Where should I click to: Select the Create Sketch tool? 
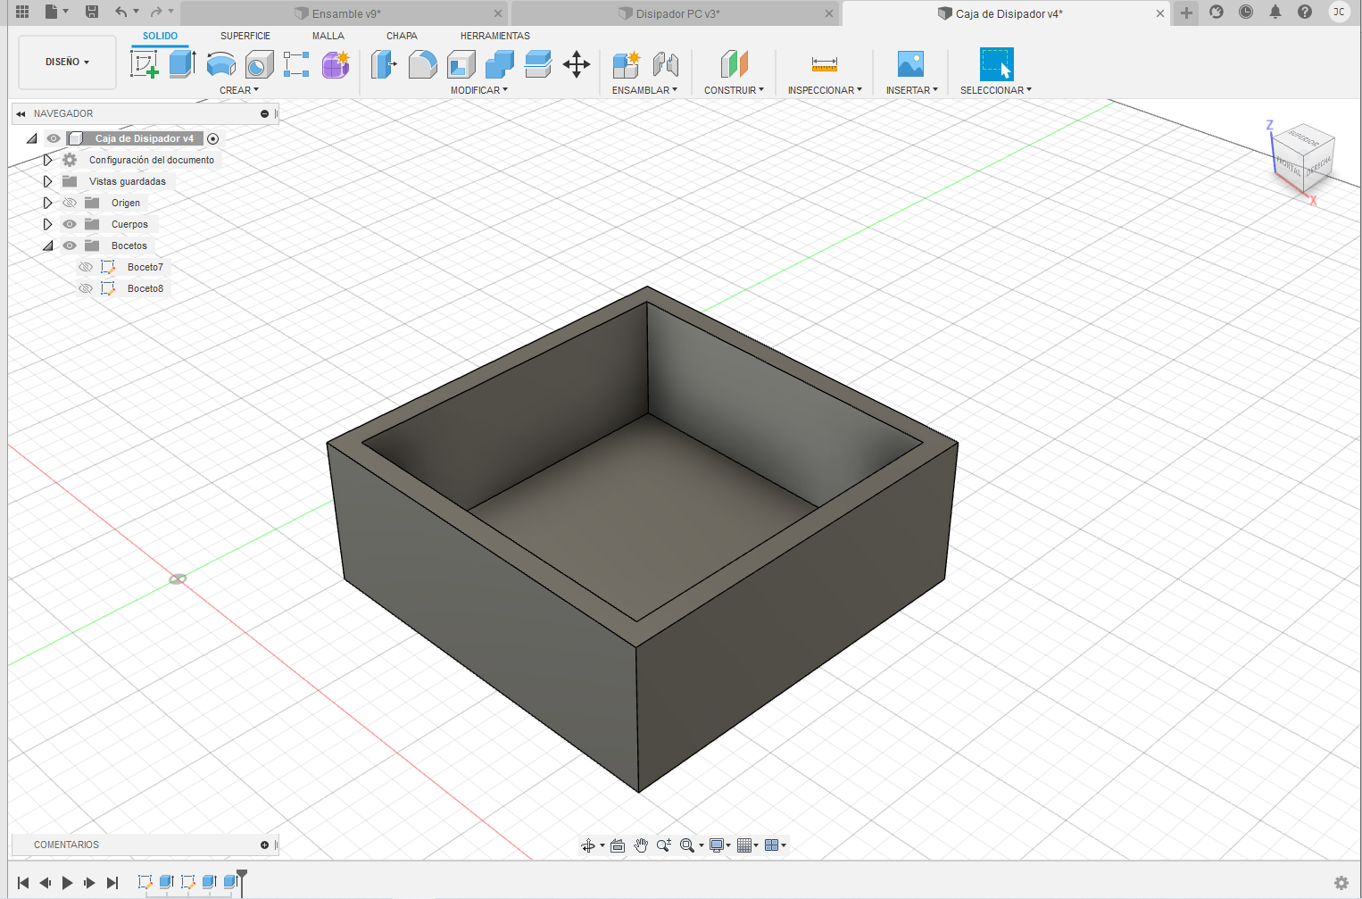click(145, 64)
